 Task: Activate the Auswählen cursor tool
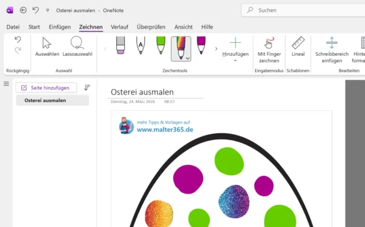tap(47, 47)
